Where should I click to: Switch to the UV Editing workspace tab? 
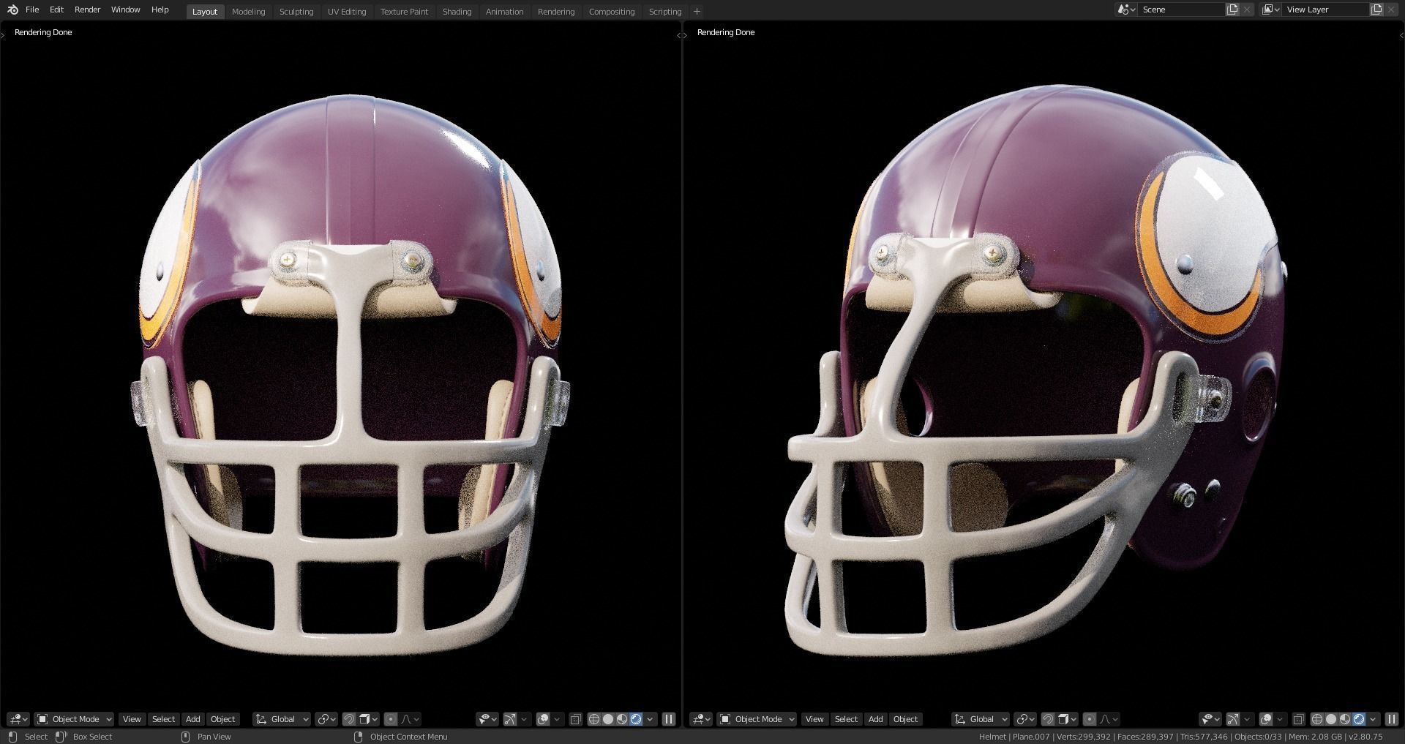point(347,12)
